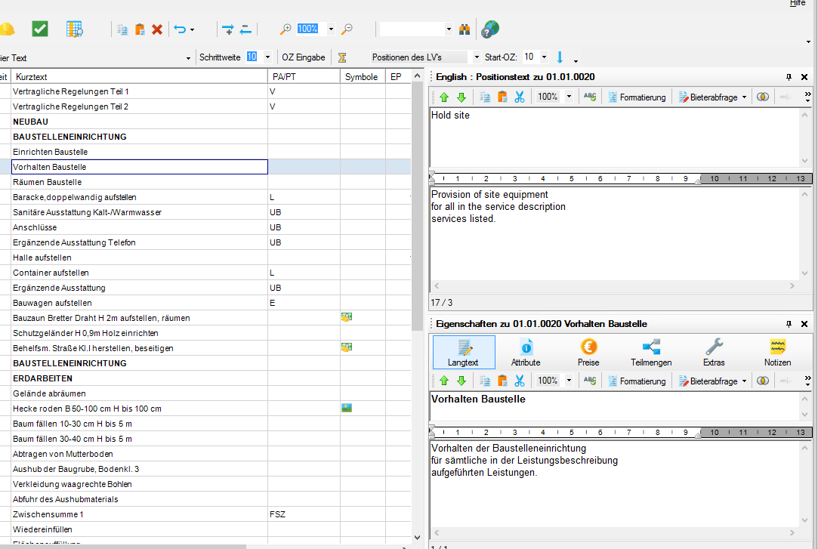This screenshot has width=818, height=549.
Task: Click the binoculars search icon
Action: coord(465,29)
